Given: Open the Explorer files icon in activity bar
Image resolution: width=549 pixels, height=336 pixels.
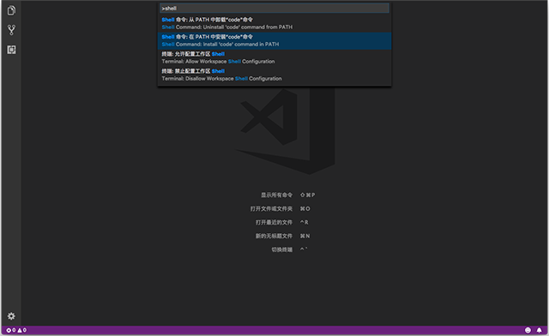Looking at the screenshot, I should [x=11, y=10].
